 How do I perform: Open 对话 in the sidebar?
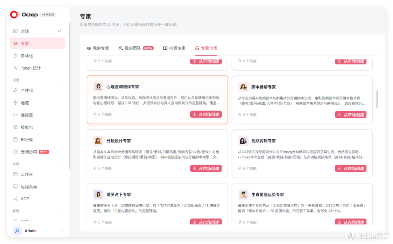pyautogui.click(x=37, y=31)
